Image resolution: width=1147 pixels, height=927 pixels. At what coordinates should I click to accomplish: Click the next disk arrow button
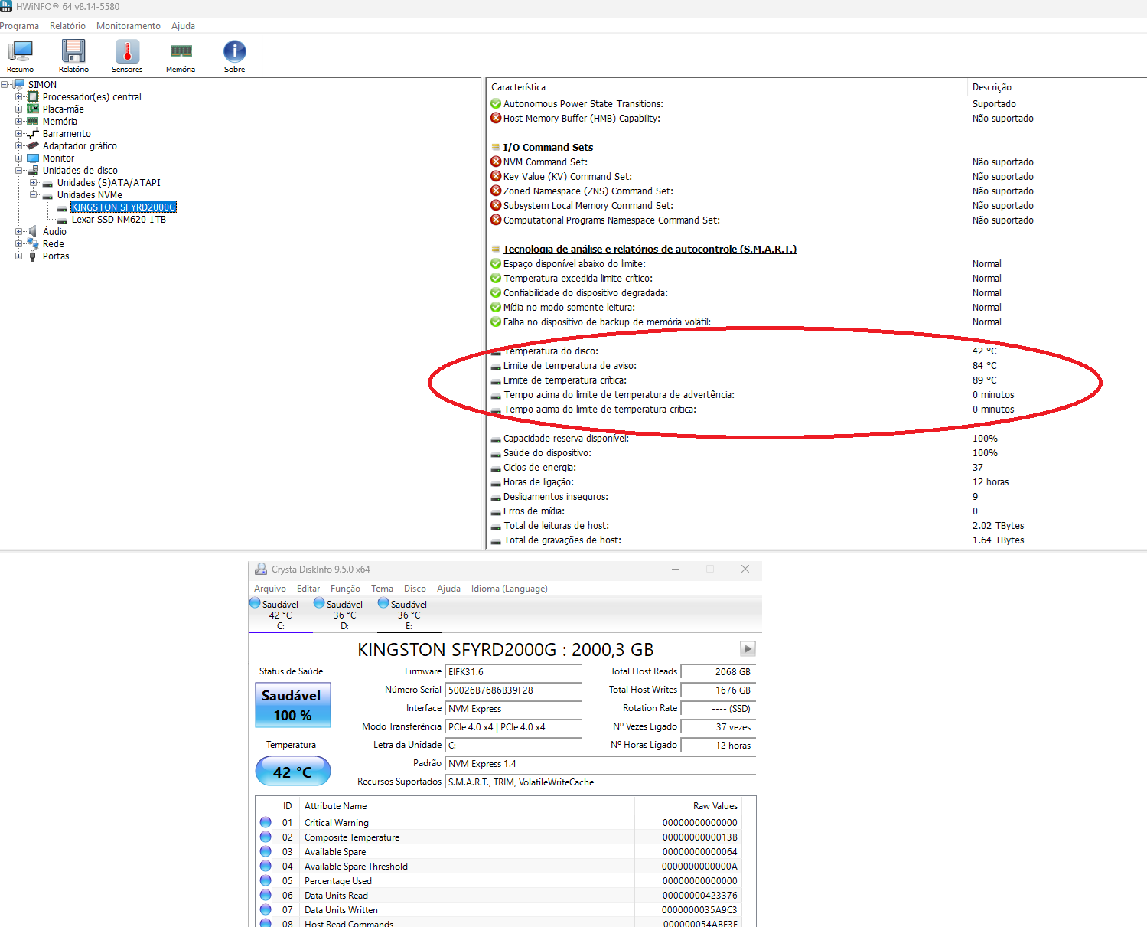click(748, 649)
